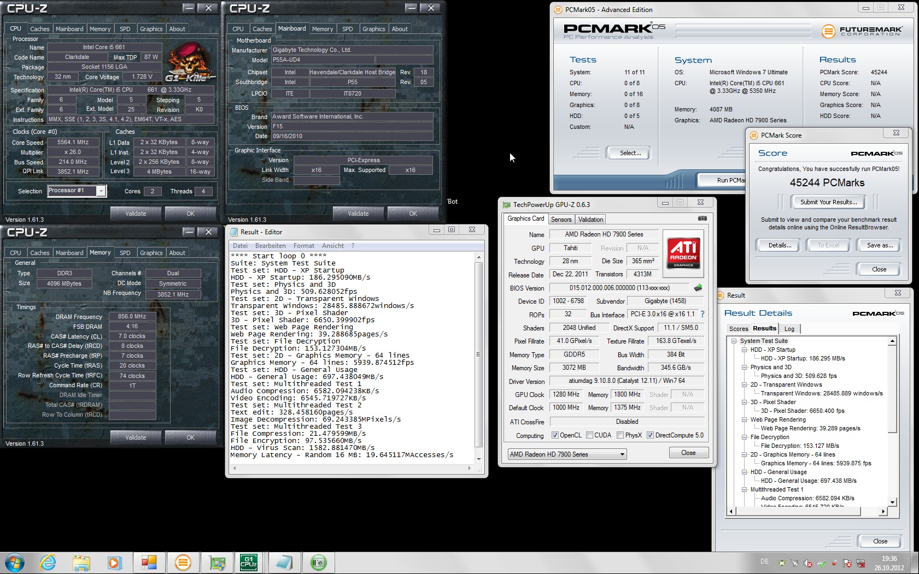Click the volume speaker tray icon
The width and height of the screenshot is (919, 574).
click(808, 563)
